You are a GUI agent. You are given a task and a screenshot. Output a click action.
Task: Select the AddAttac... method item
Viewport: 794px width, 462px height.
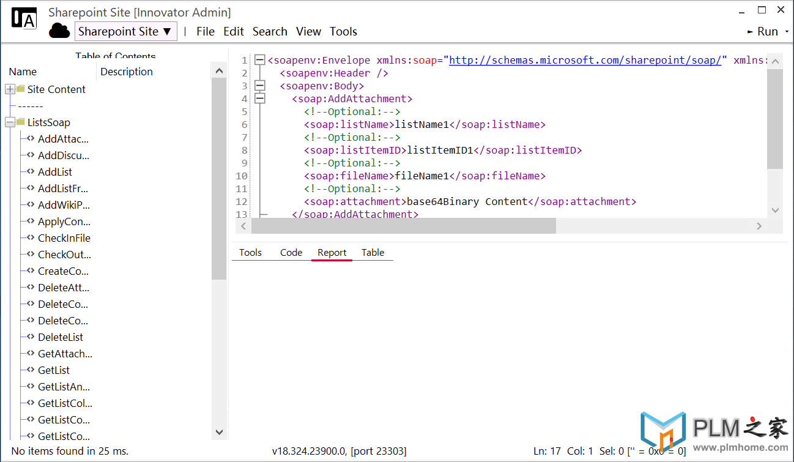[63, 139]
